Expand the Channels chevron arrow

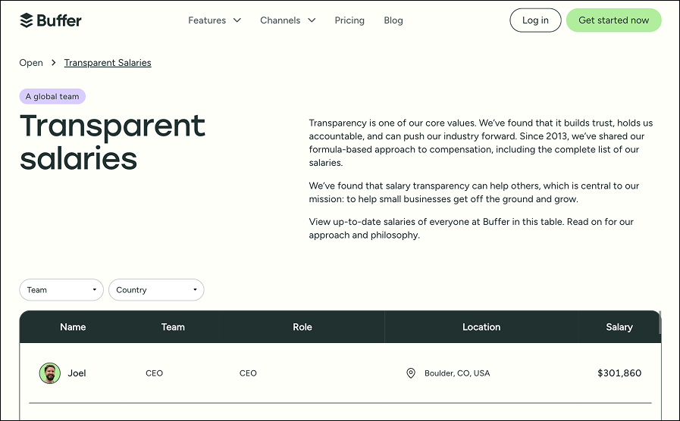pos(312,20)
